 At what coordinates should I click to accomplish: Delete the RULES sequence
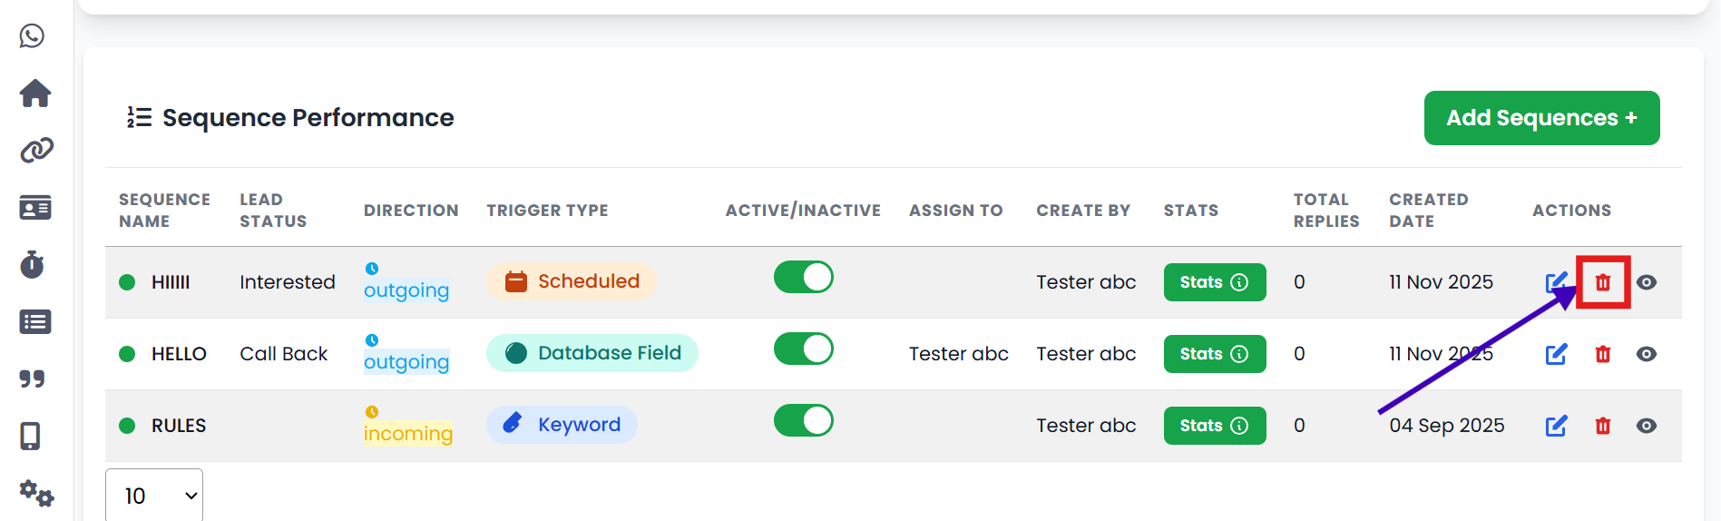tap(1603, 426)
